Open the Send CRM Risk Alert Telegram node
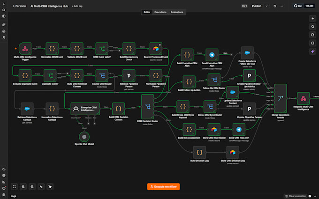Viewport: 319px width, 199px height. [x=239, y=130]
